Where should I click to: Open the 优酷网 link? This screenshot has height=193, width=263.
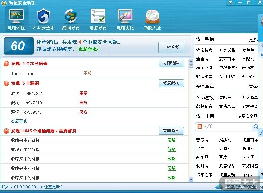tap(202, 166)
